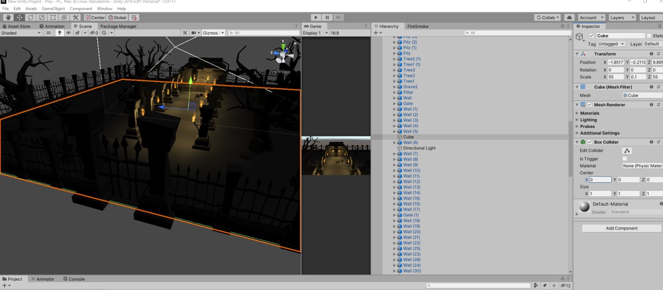Toggle the Cube active checkbox in Inspector
Viewport: 663px width, 290px height.
pyautogui.click(x=592, y=36)
